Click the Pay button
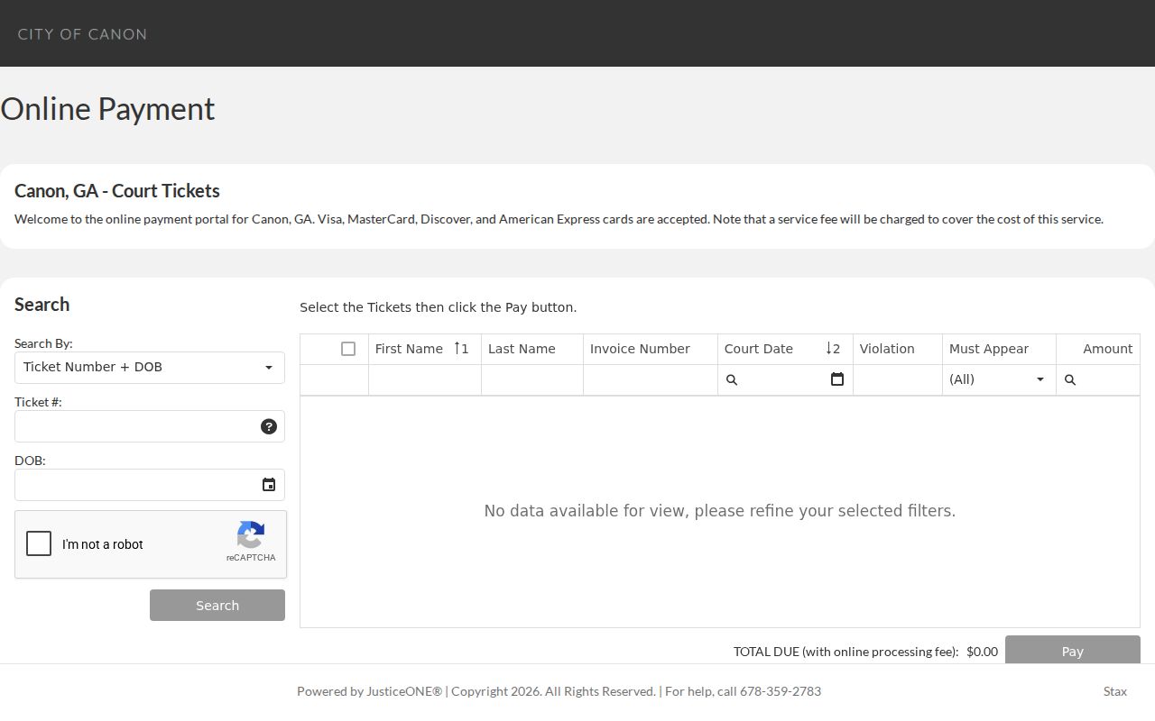Screen dimensions: 1155x721 (x=1073, y=650)
